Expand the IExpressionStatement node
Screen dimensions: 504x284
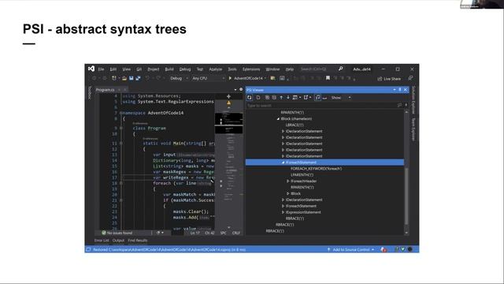click(x=283, y=212)
